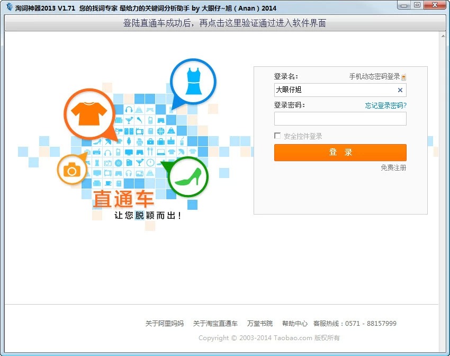
Task: Click the orange camera bubble icon
Action: point(72,170)
